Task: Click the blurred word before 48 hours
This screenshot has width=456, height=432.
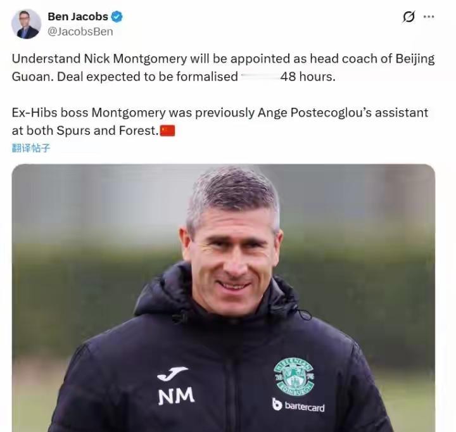Action: click(x=259, y=77)
